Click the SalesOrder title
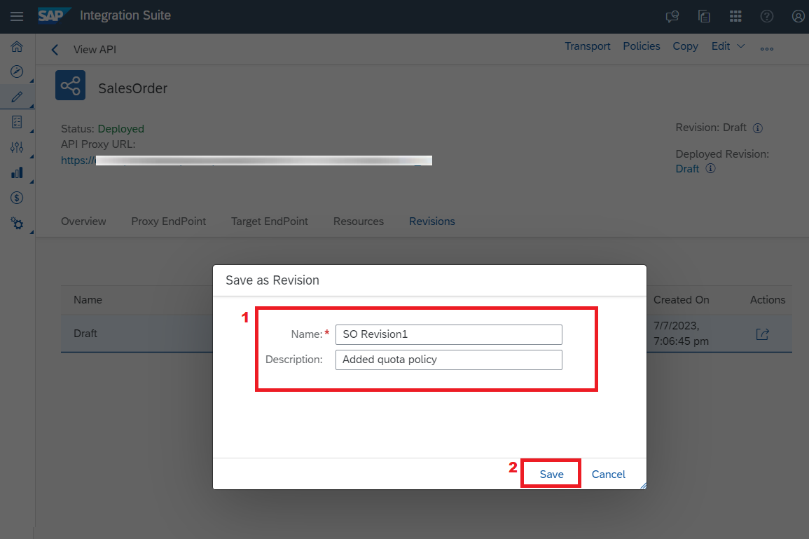 [132, 88]
